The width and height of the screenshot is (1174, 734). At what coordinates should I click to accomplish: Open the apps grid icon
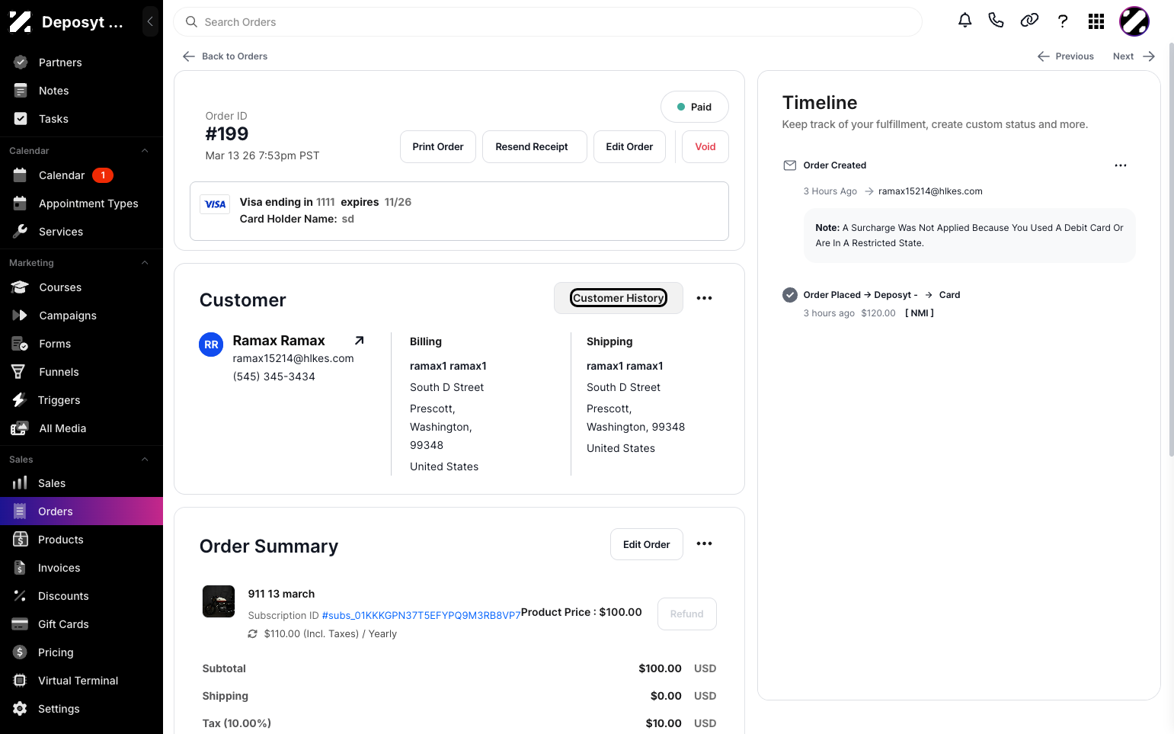pos(1096,21)
